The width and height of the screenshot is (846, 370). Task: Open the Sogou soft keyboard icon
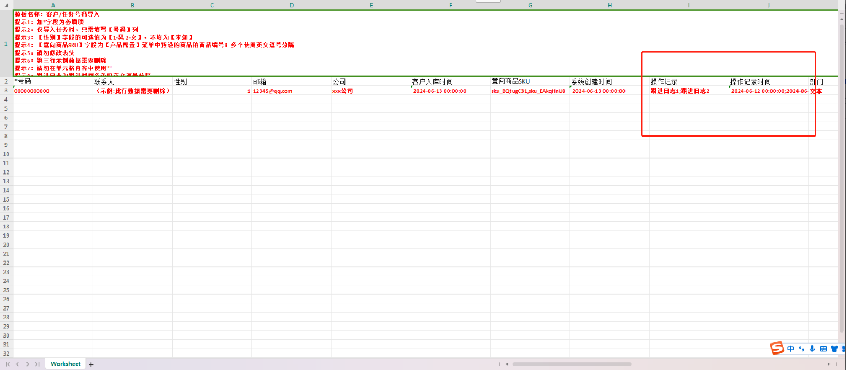[823, 349]
